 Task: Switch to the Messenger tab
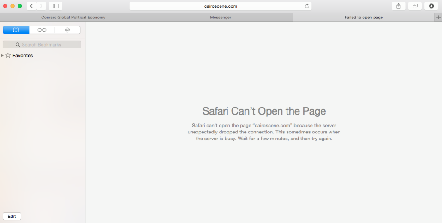coord(221,18)
